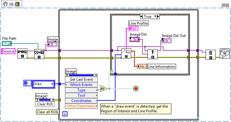The width and height of the screenshot is (231, 122).
Task: Click the array index stepper showing 0
Action: 25,83
